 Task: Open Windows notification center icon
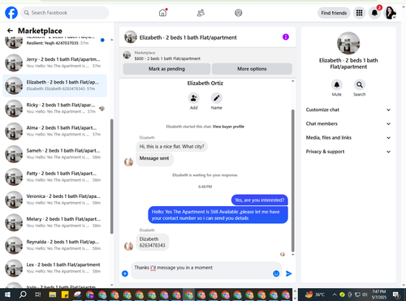click(396, 295)
